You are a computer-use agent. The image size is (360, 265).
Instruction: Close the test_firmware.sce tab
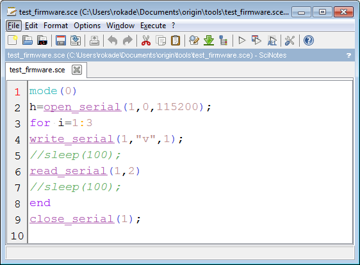pos(77,70)
